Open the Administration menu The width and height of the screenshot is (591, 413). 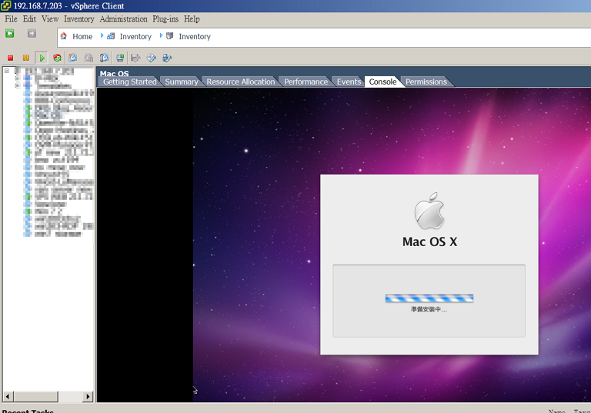coord(123,18)
